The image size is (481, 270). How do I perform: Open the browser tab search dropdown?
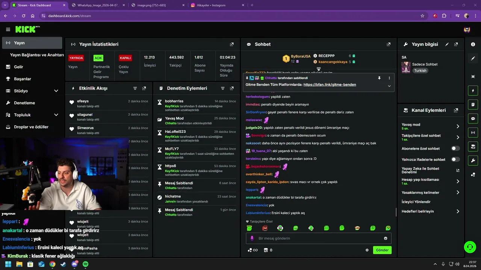click(x=5, y=5)
